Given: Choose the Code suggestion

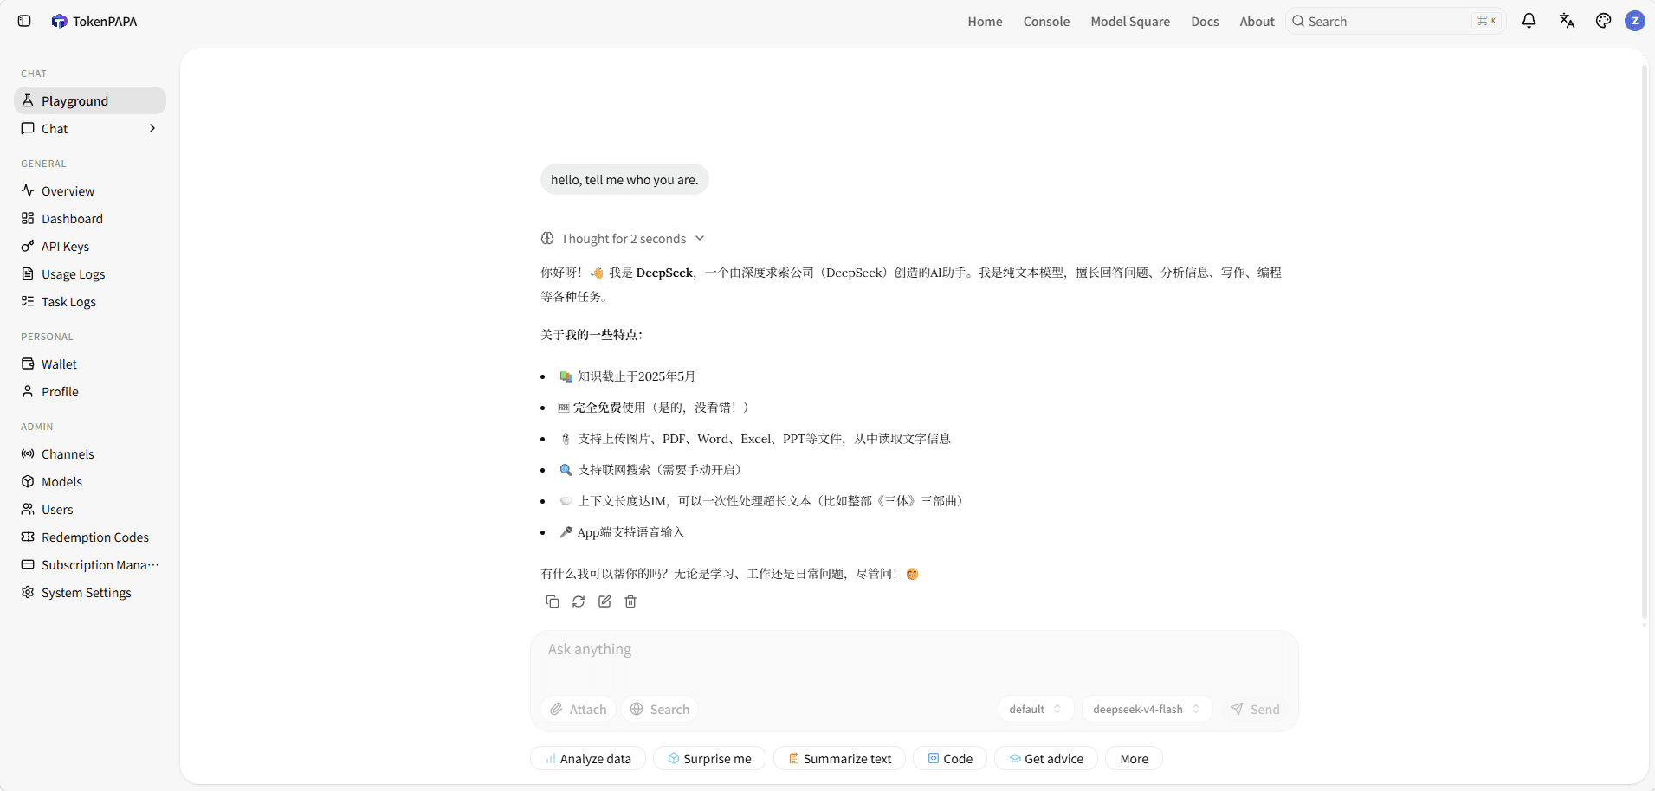Looking at the screenshot, I should [x=950, y=758].
